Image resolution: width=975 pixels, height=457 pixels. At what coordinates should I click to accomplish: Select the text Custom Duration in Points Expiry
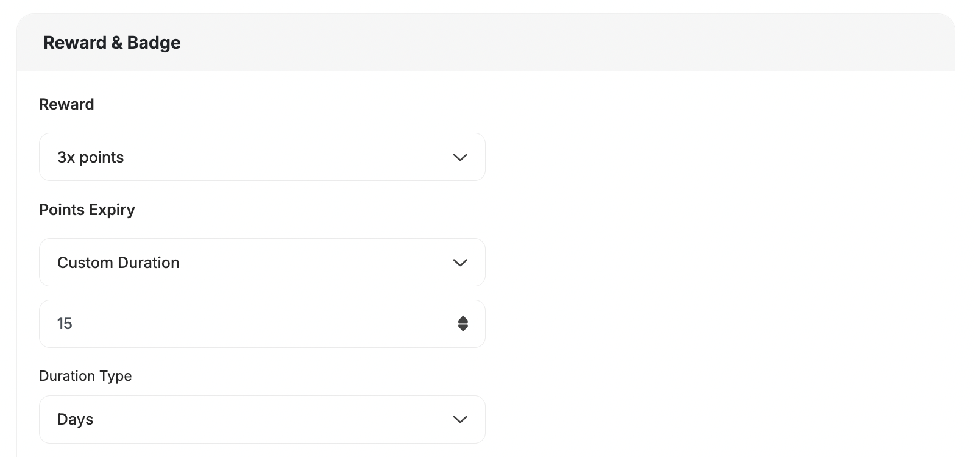pos(118,263)
